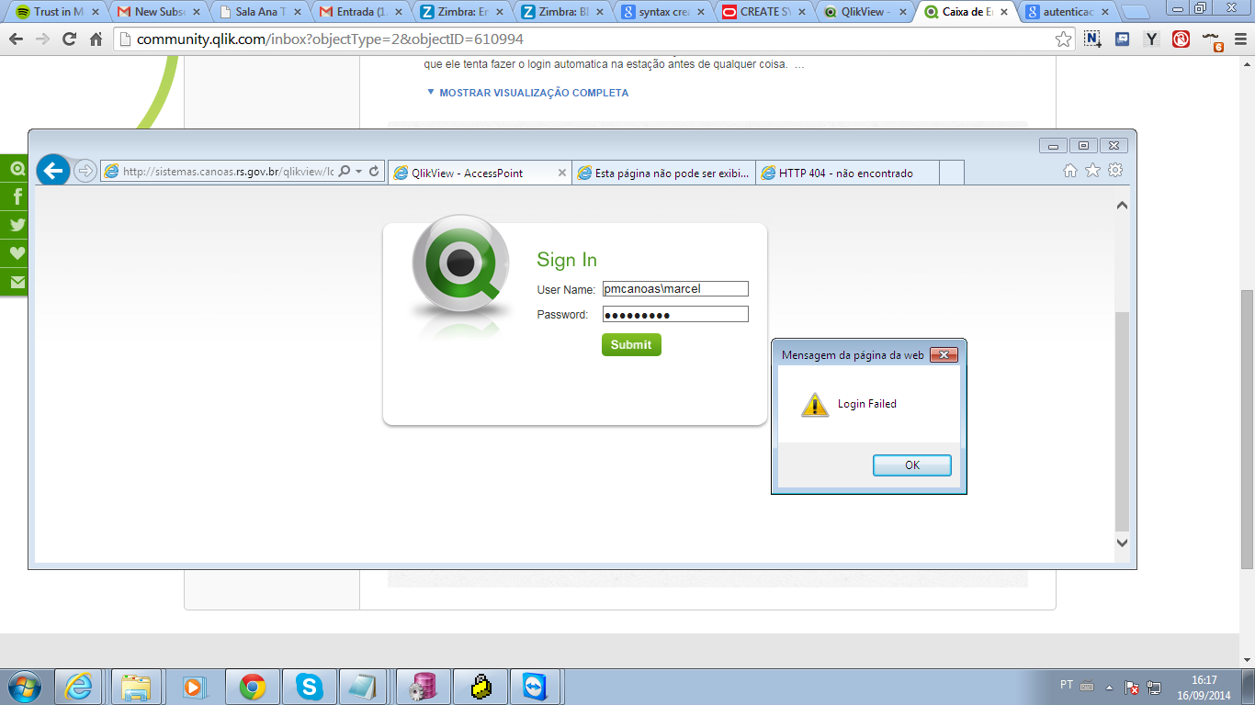
Task: Open Windows Media Player from taskbar
Action: pos(193,687)
